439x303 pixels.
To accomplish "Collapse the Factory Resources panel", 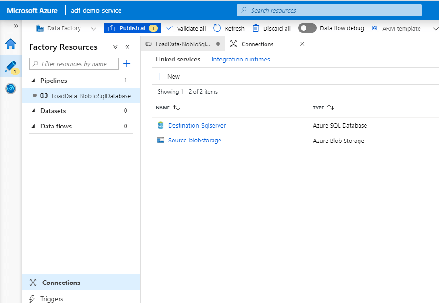I will click(127, 47).
